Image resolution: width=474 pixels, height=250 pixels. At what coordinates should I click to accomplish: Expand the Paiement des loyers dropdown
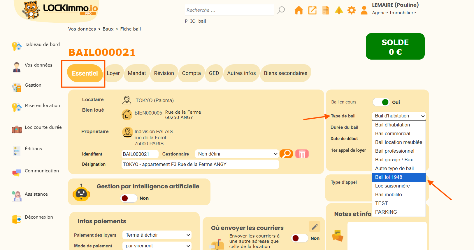tap(157, 235)
